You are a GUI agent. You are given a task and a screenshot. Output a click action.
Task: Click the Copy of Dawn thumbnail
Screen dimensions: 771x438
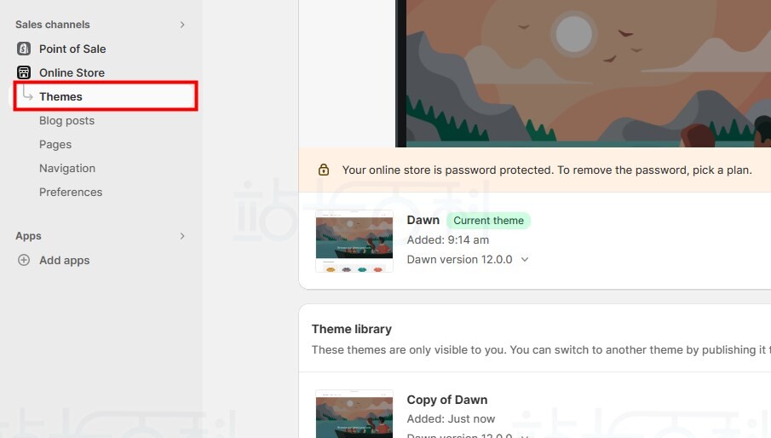coord(354,414)
